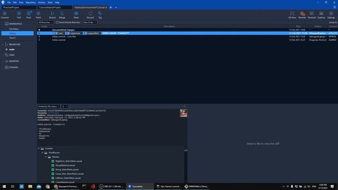Screen dimensions: 338x190
Task: Open the Repository menu
Action: coord(31,2)
